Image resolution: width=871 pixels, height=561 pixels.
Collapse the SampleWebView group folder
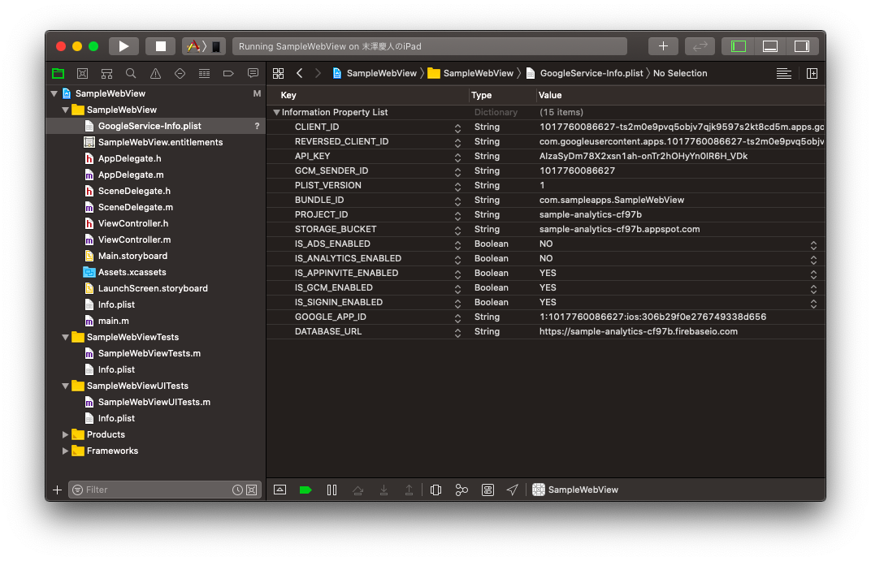point(66,110)
